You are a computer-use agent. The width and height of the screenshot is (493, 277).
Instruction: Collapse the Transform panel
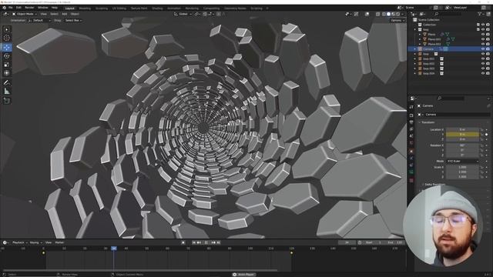pyautogui.click(x=428, y=122)
